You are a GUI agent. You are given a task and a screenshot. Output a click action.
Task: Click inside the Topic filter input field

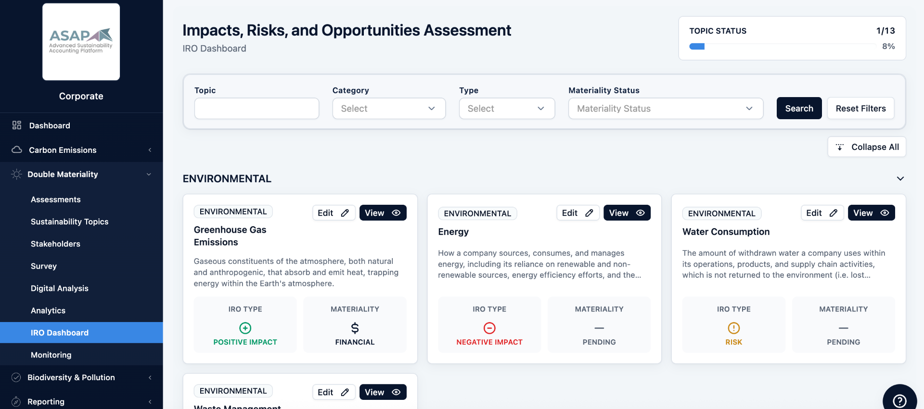(257, 109)
